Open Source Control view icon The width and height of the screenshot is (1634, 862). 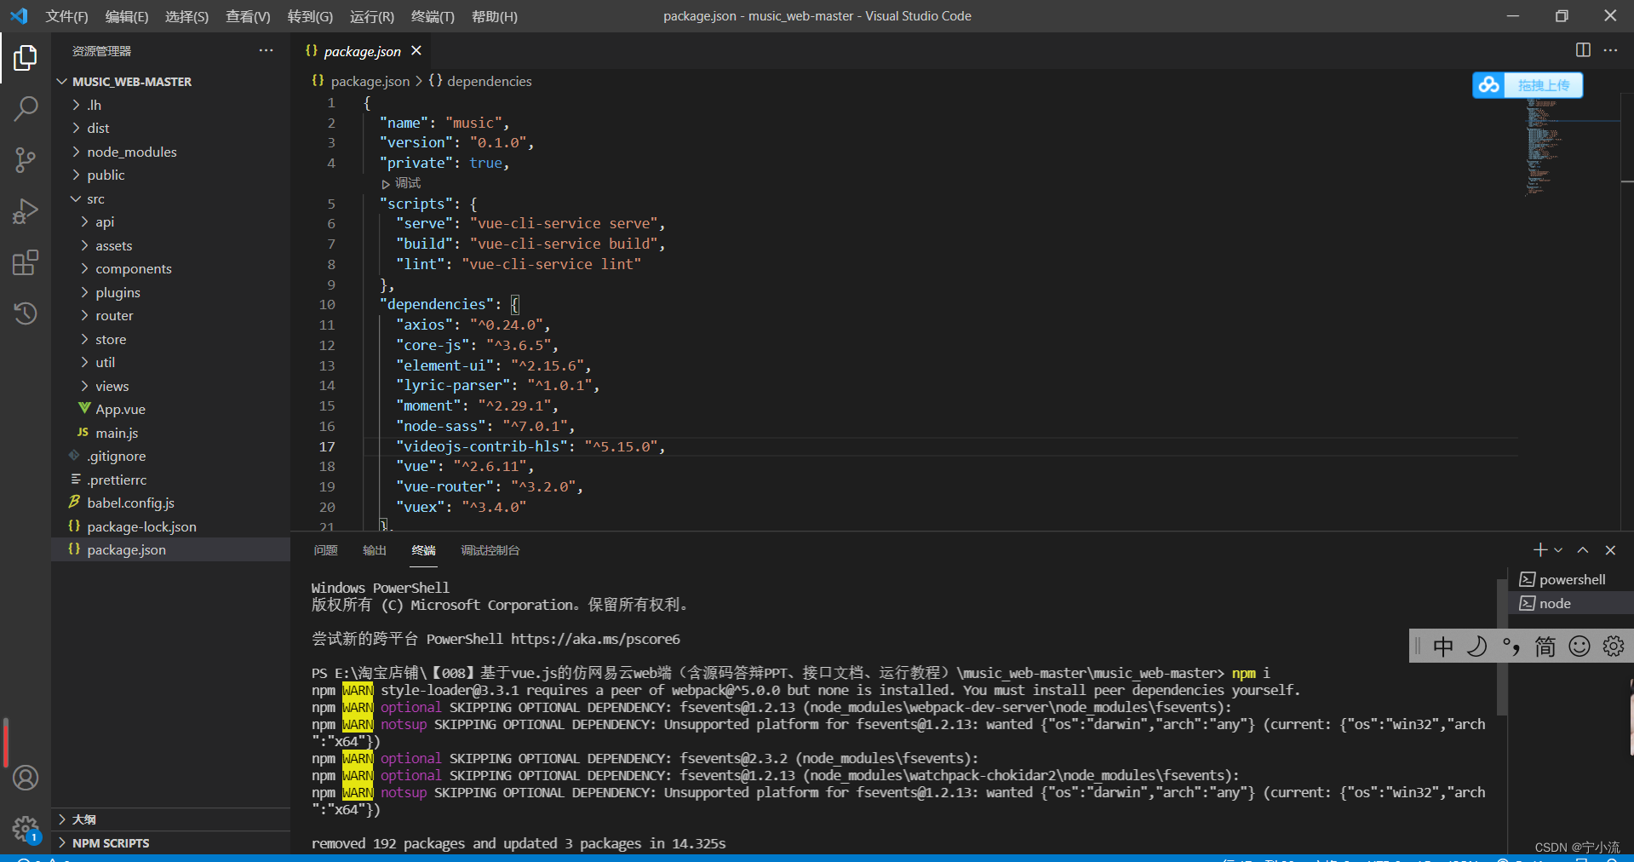pos(26,160)
